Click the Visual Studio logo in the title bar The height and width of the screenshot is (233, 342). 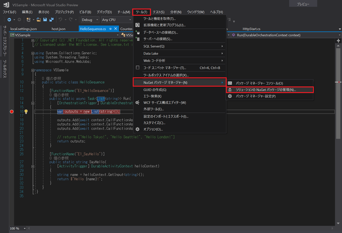(x=6, y=5)
